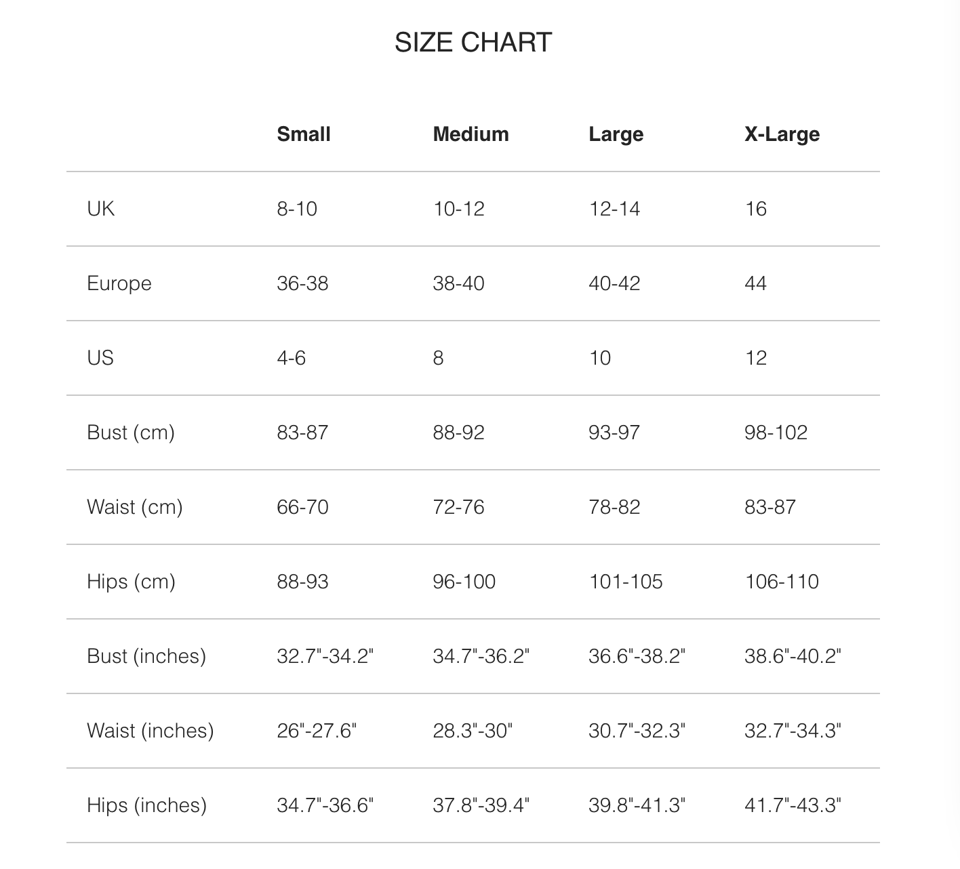
Task: Click the Hips (cm) row label
Action: pos(131,582)
